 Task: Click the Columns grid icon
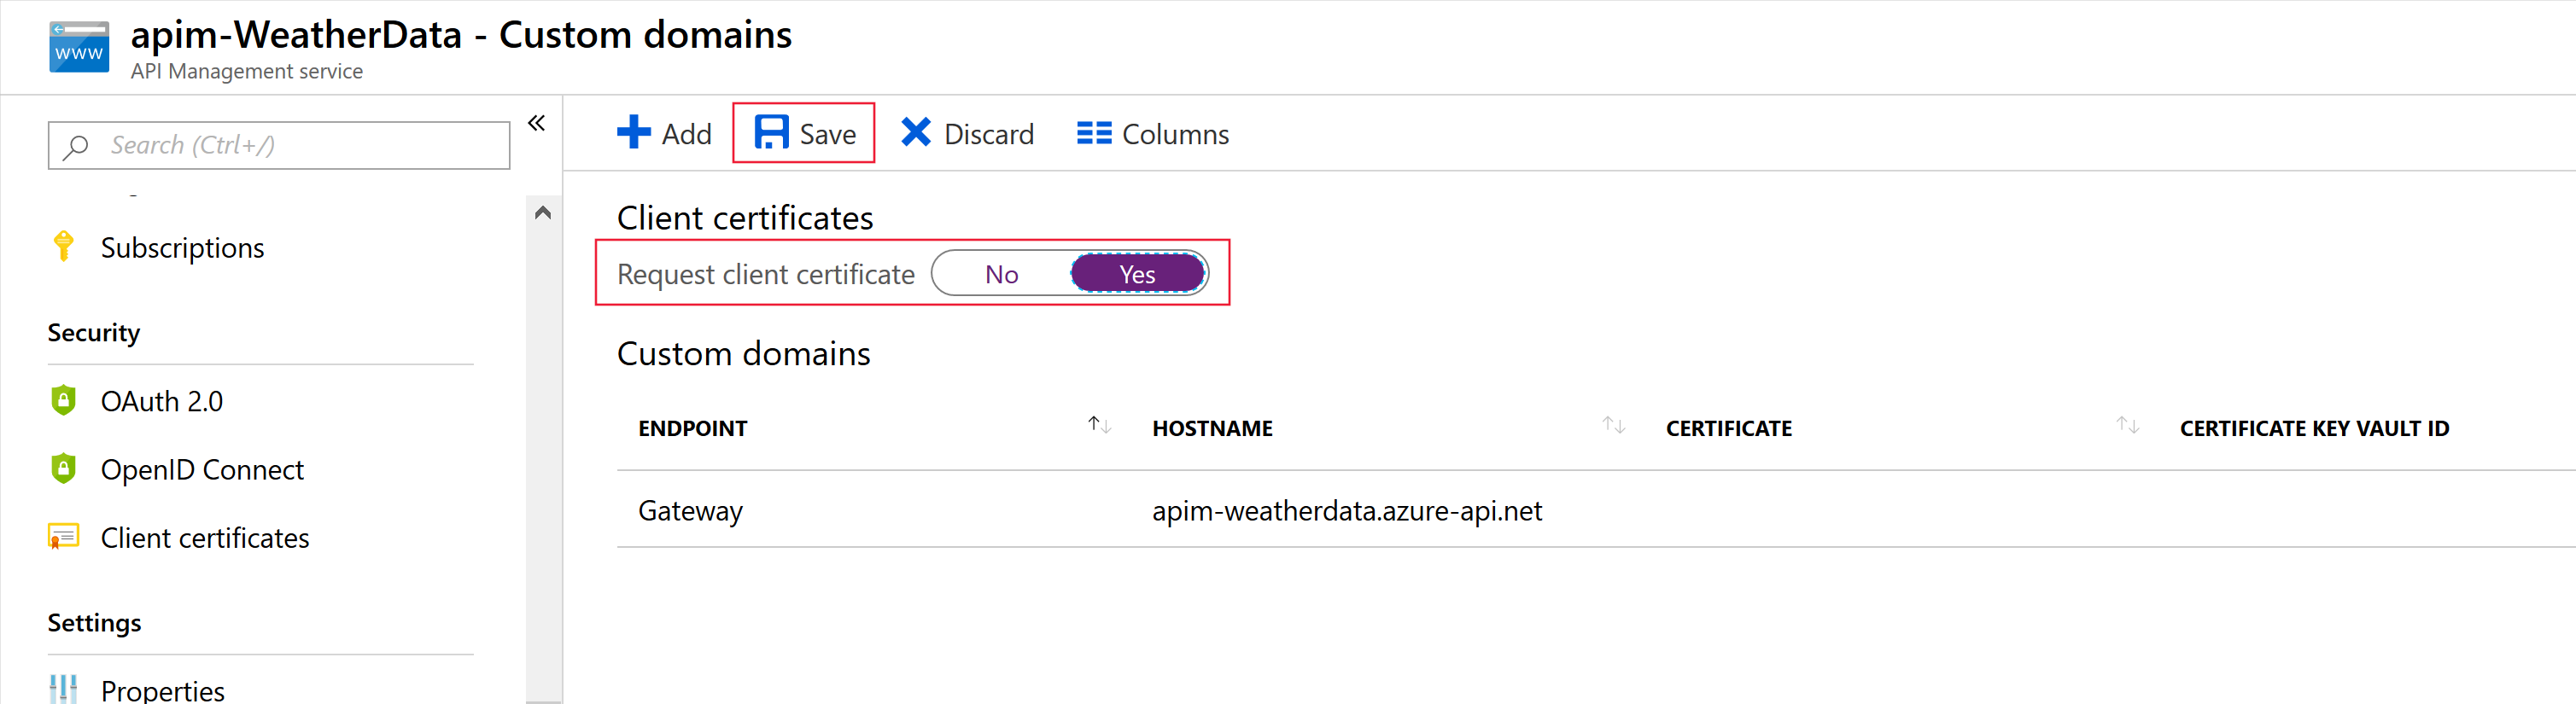tap(1093, 133)
